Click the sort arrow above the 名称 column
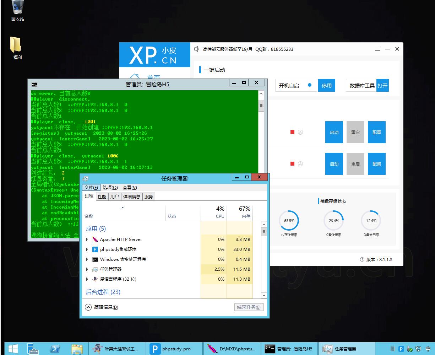The width and height of the screenshot is (435, 355). (x=123, y=208)
